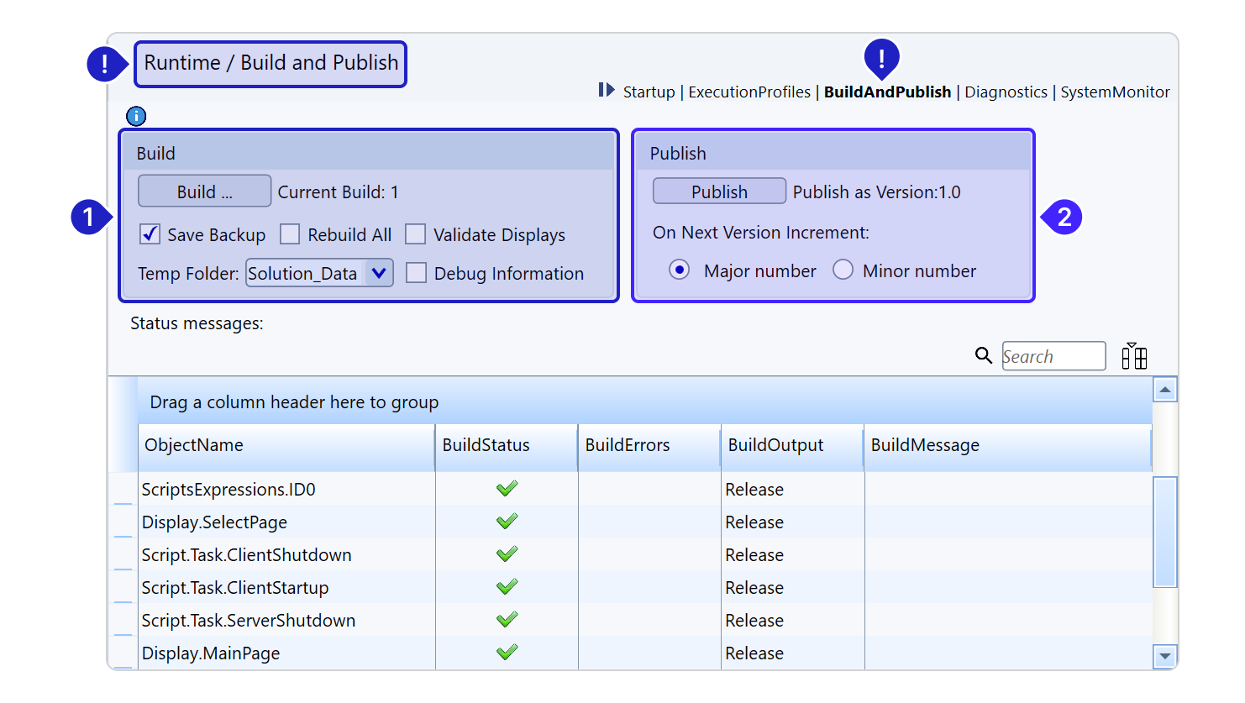Click the Publish button
Screen dimensions: 1245x703
[719, 191]
